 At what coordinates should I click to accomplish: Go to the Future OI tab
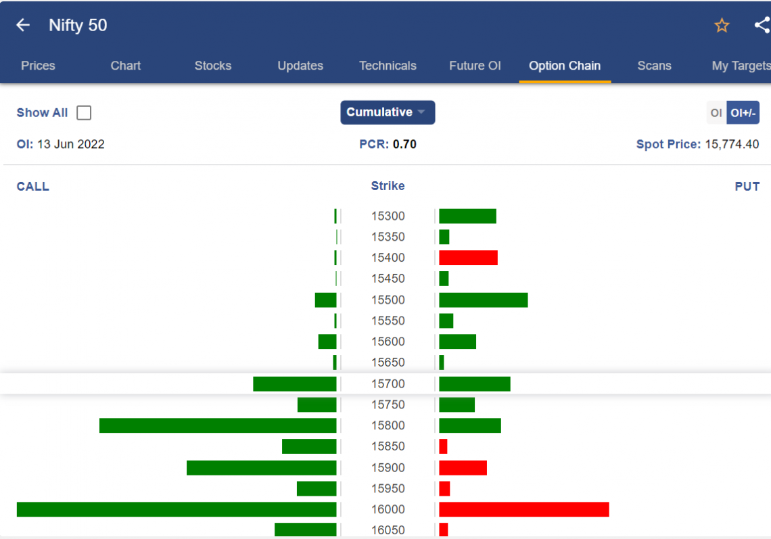coord(475,66)
